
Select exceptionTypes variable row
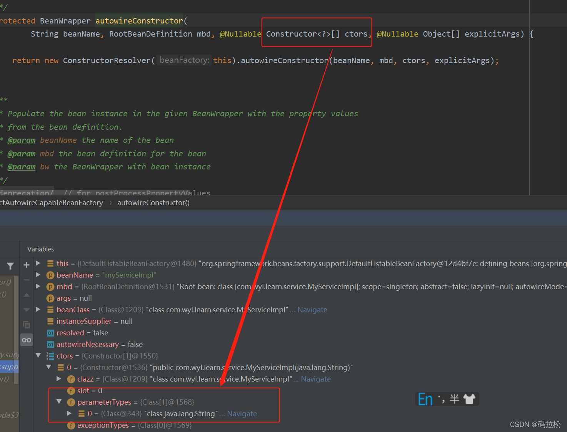300,425
